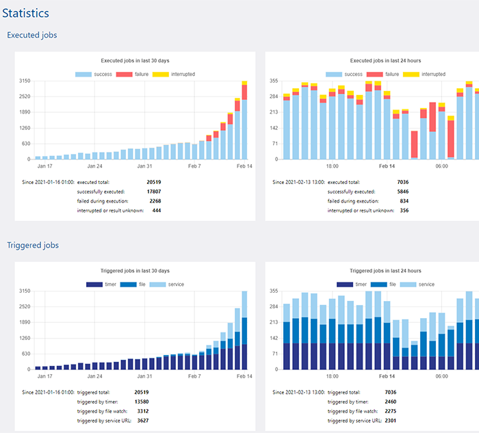Screen dimensions: 479x433
Task: Toggle interrupted legend in 30-day Executed jobs chart
Action: click(173, 74)
